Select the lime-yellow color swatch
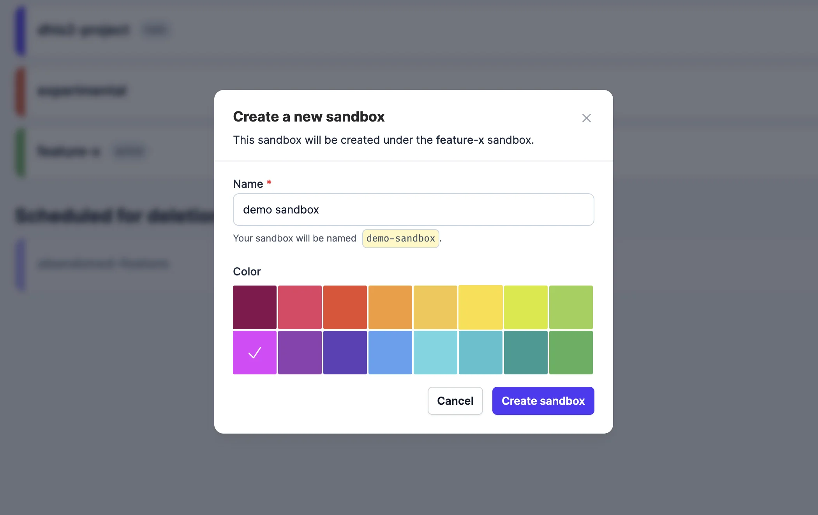The height and width of the screenshot is (515, 818). click(526, 307)
